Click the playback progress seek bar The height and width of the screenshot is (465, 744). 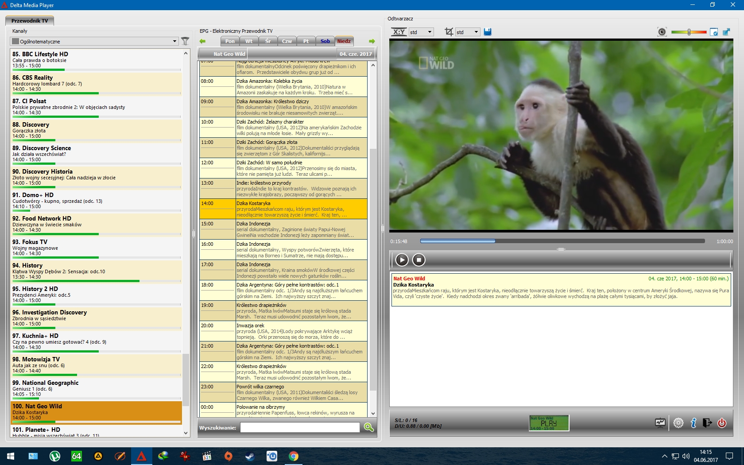pos(562,241)
